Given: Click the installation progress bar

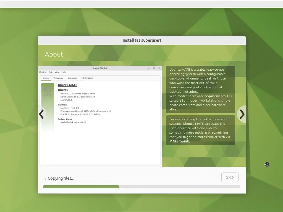Looking at the screenshot, I should [x=142, y=187].
